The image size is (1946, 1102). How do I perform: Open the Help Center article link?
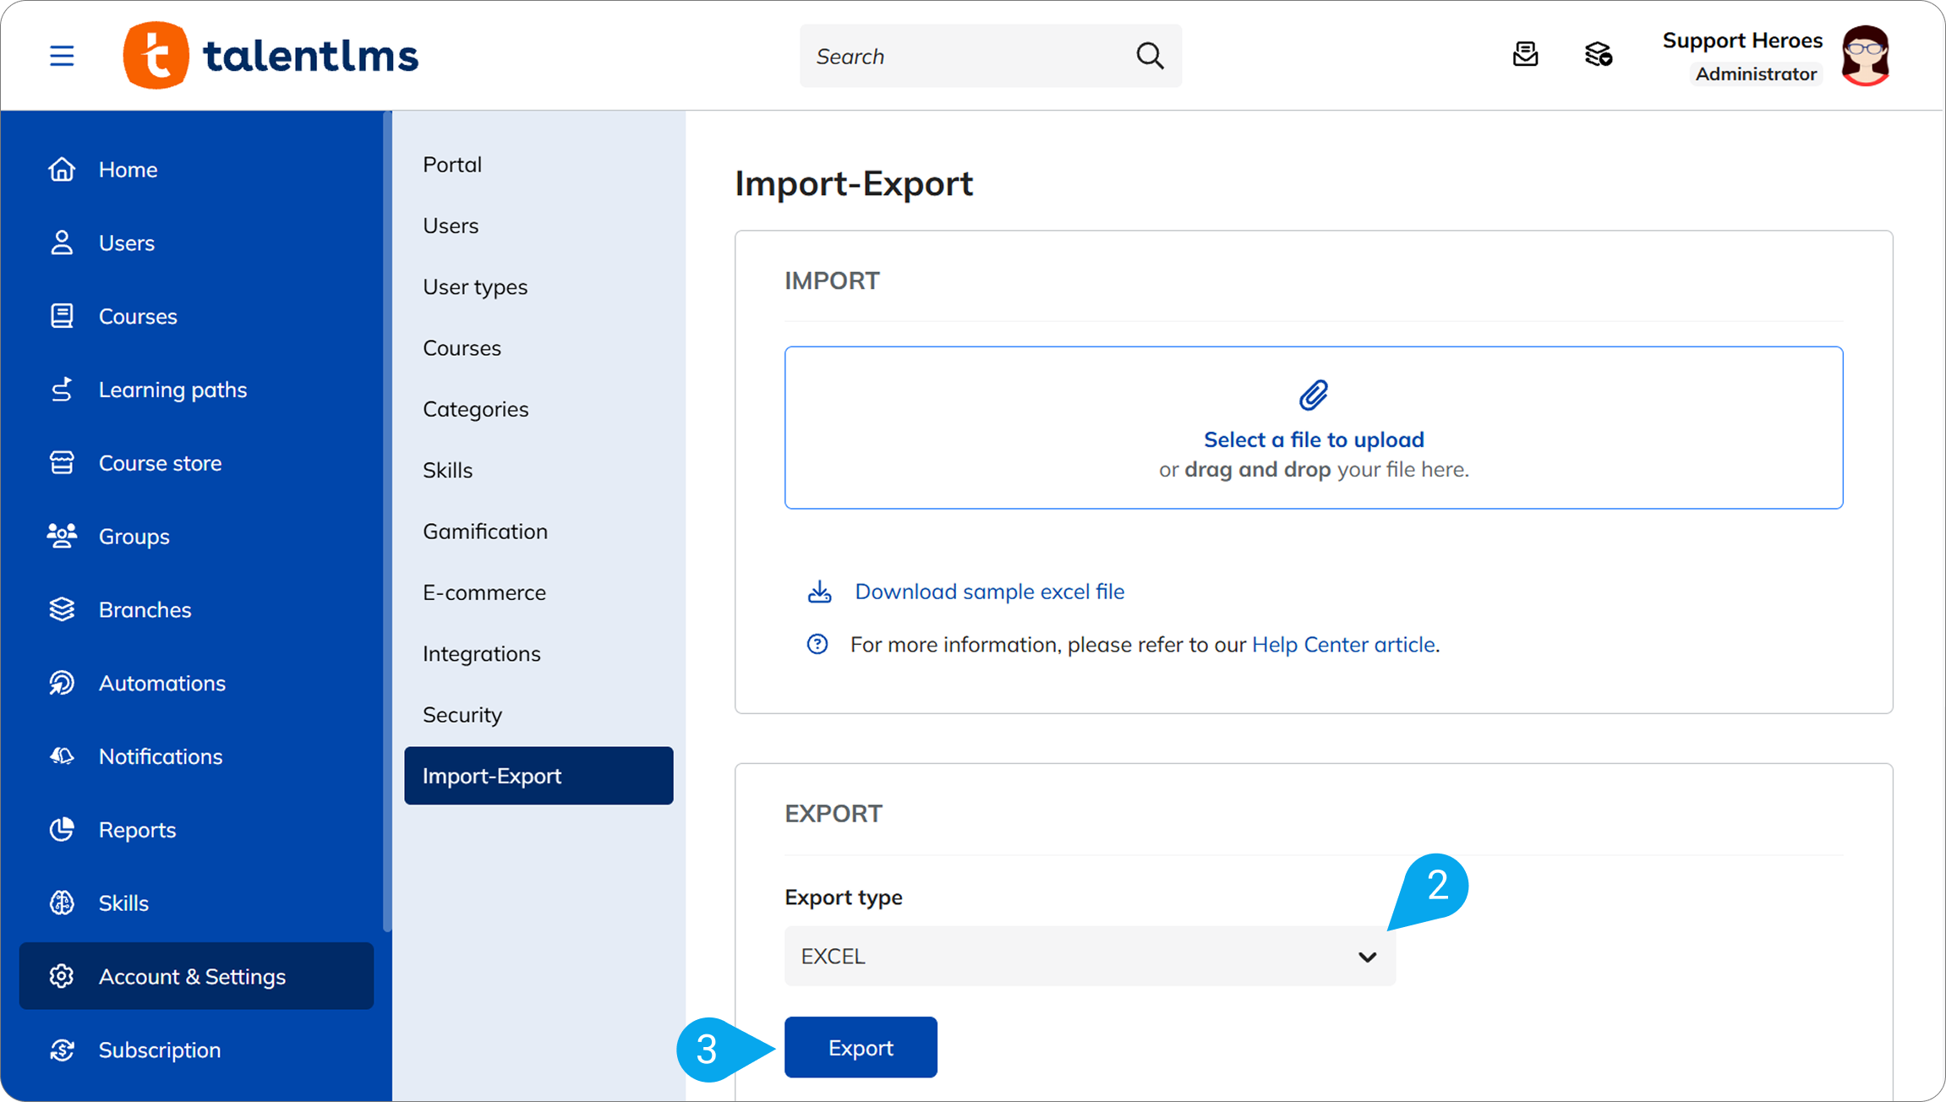pos(1343,645)
